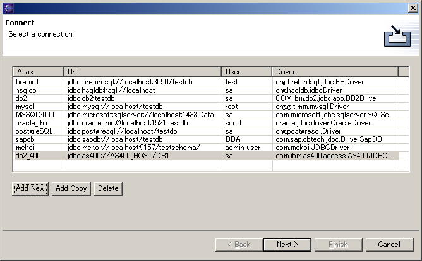422x261 pixels.
Task: Click the jdbc:sapdb://localhost/testdb url cell
Action: pyautogui.click(x=115, y=139)
